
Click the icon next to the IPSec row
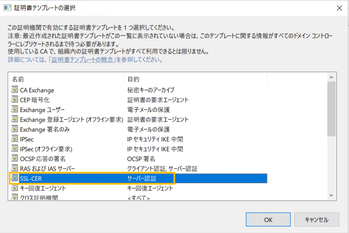coord(14,139)
